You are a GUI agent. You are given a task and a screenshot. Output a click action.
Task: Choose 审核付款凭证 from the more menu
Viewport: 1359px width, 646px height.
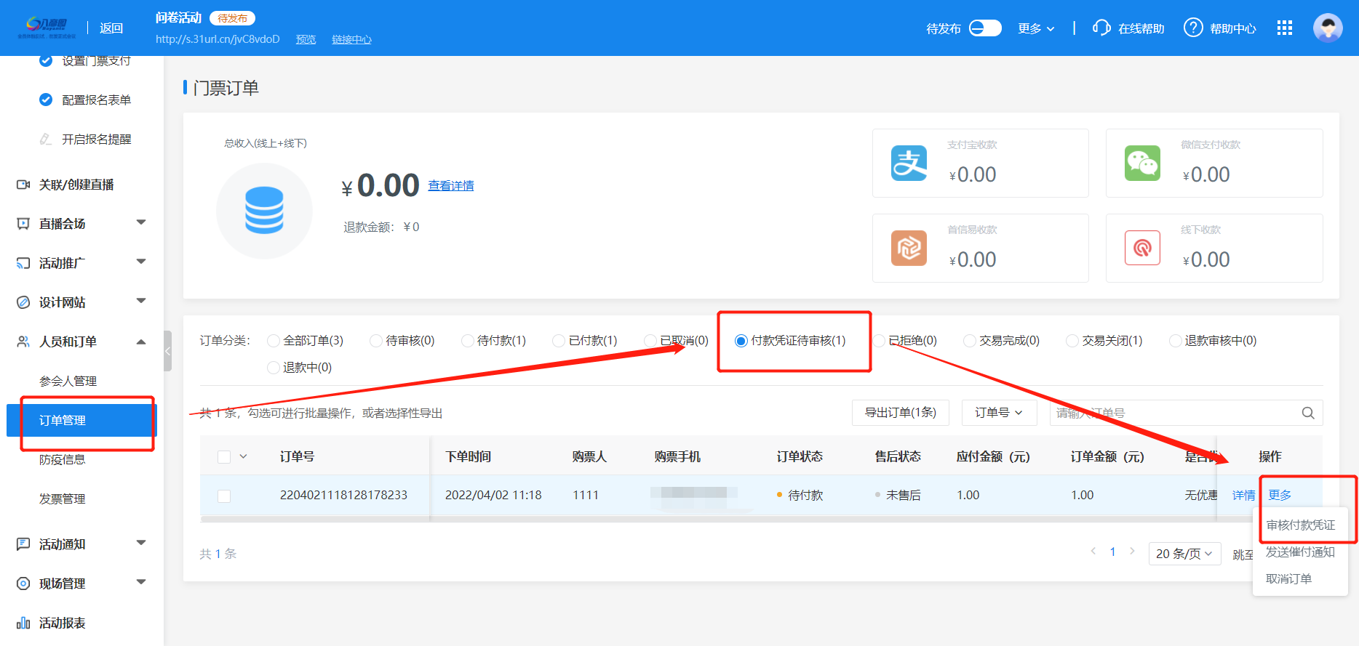click(1300, 525)
